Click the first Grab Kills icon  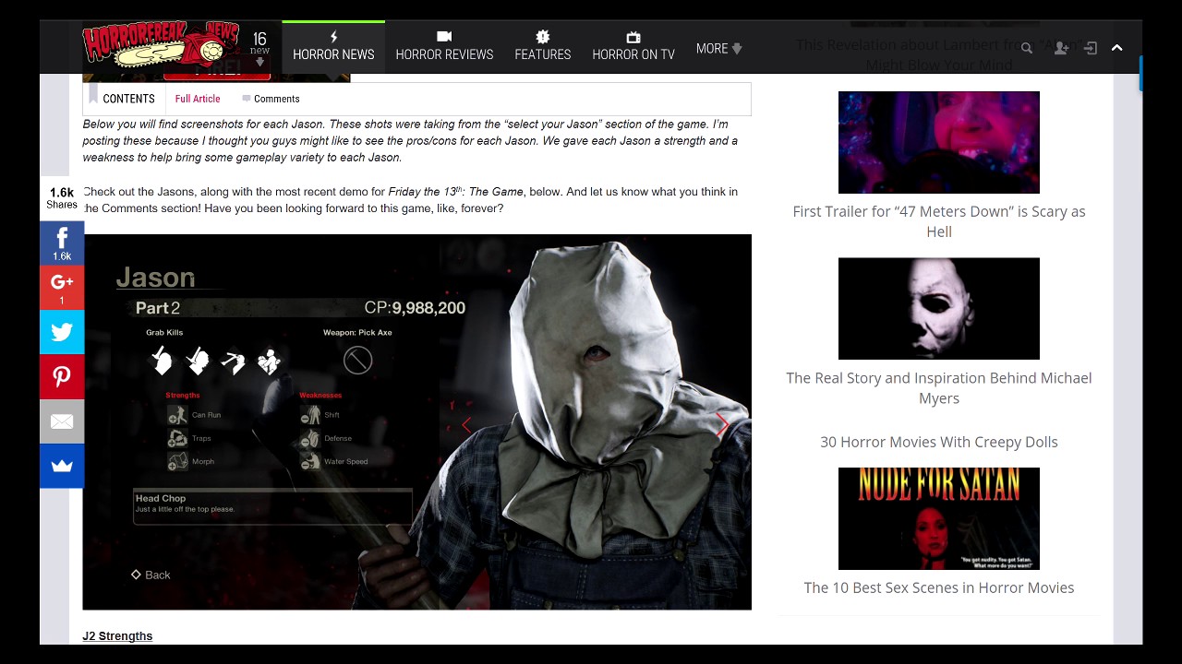tap(162, 361)
